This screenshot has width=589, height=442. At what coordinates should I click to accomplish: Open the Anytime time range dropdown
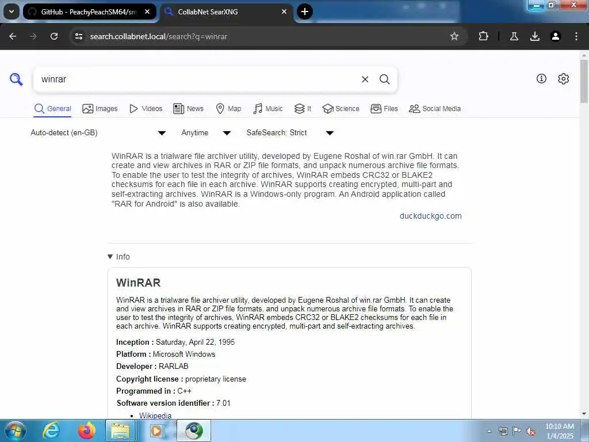[205, 133]
